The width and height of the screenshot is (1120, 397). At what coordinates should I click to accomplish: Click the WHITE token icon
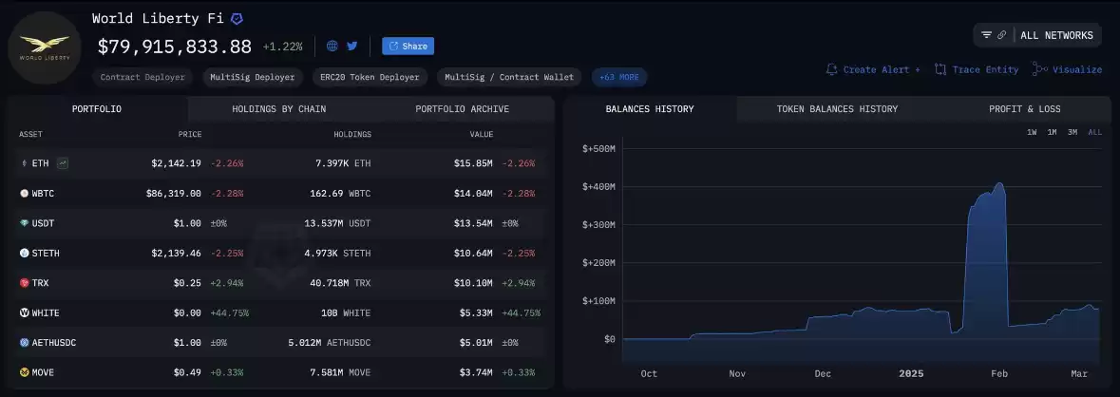click(x=25, y=312)
